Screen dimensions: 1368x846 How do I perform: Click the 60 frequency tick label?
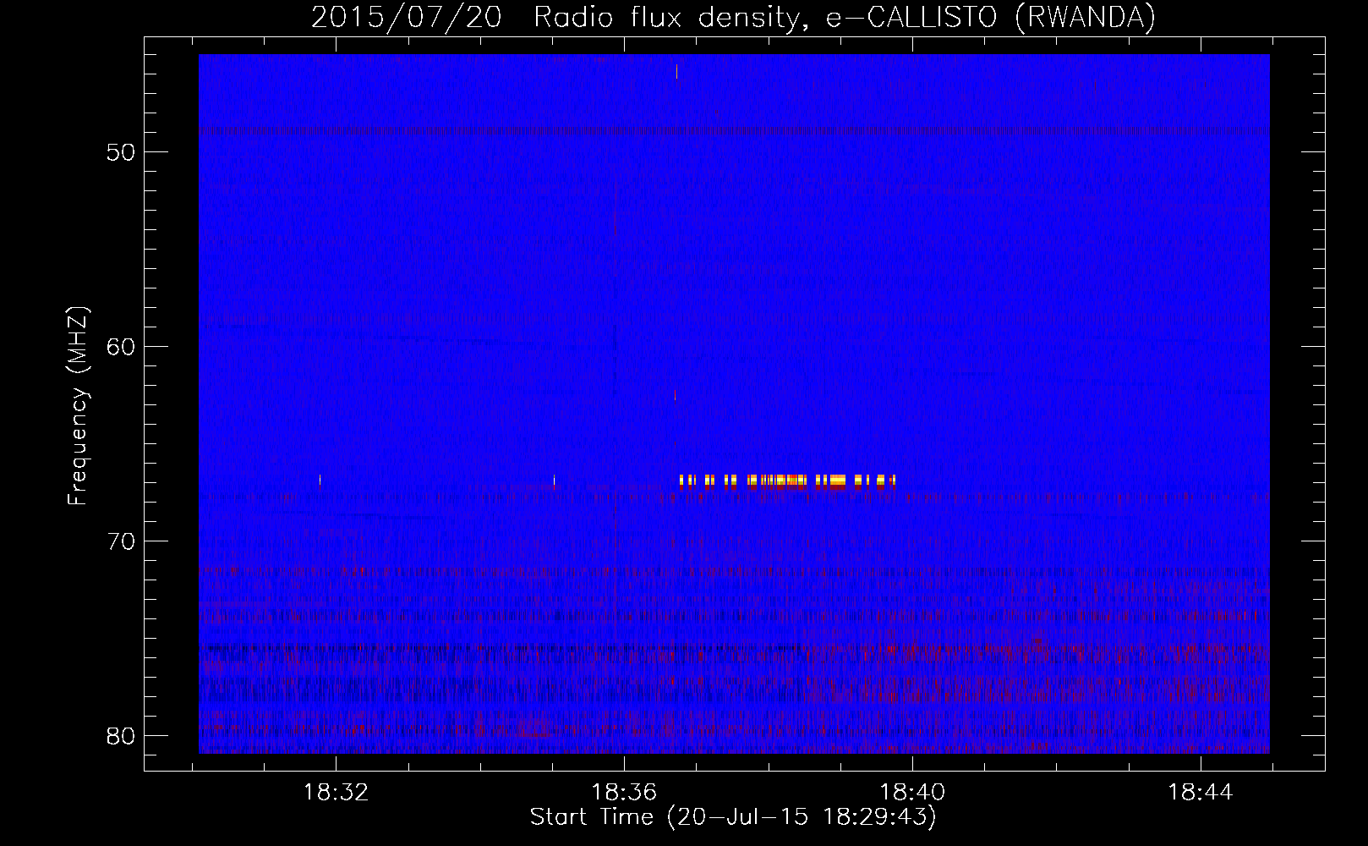coord(121,347)
